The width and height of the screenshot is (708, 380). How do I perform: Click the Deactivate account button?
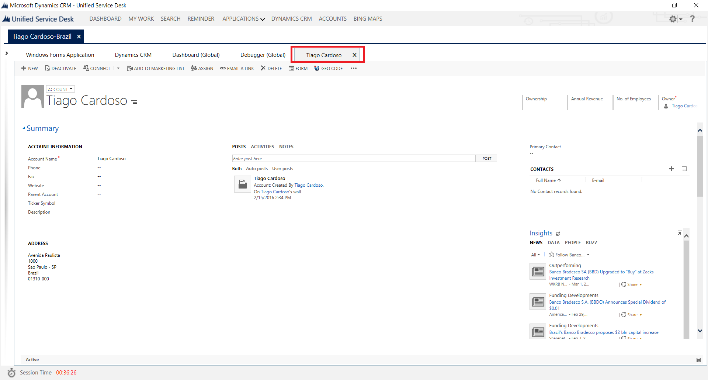tap(60, 68)
